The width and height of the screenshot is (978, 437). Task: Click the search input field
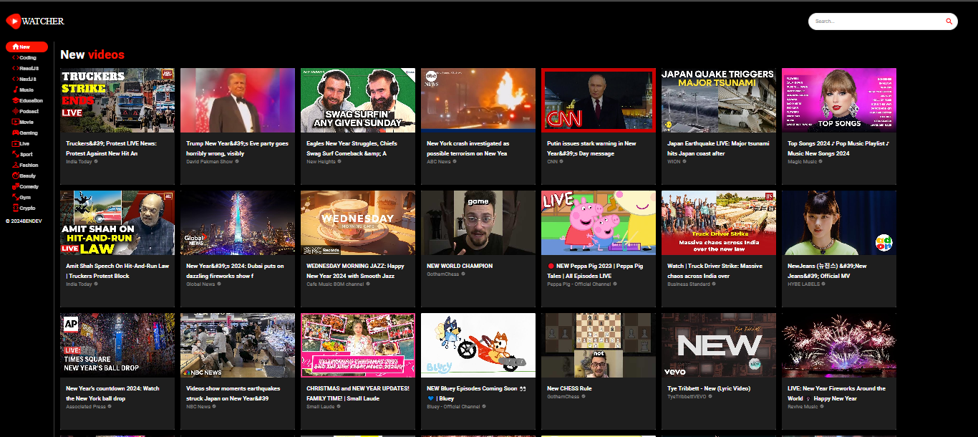pos(877,21)
